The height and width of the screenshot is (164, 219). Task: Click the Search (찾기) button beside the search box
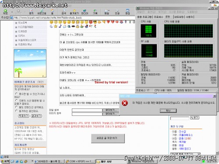coord(194,118)
